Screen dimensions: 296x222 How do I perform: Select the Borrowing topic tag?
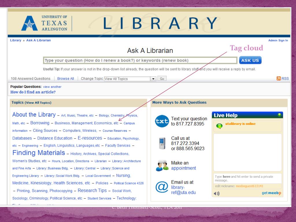(40, 123)
